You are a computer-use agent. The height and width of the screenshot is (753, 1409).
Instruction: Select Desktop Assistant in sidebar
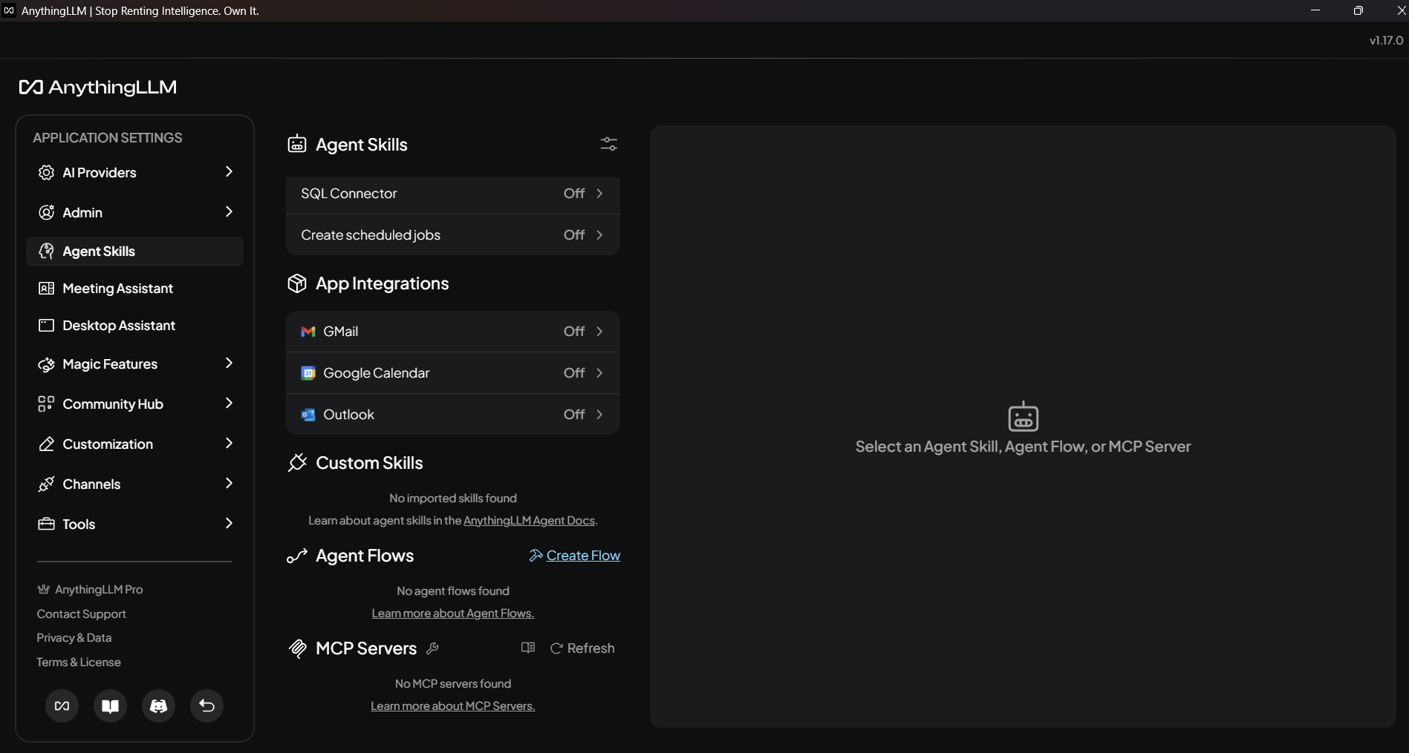[134, 325]
